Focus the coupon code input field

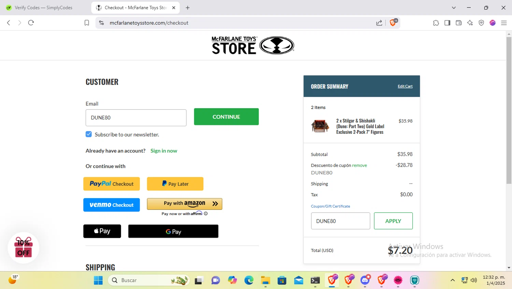pos(341,221)
